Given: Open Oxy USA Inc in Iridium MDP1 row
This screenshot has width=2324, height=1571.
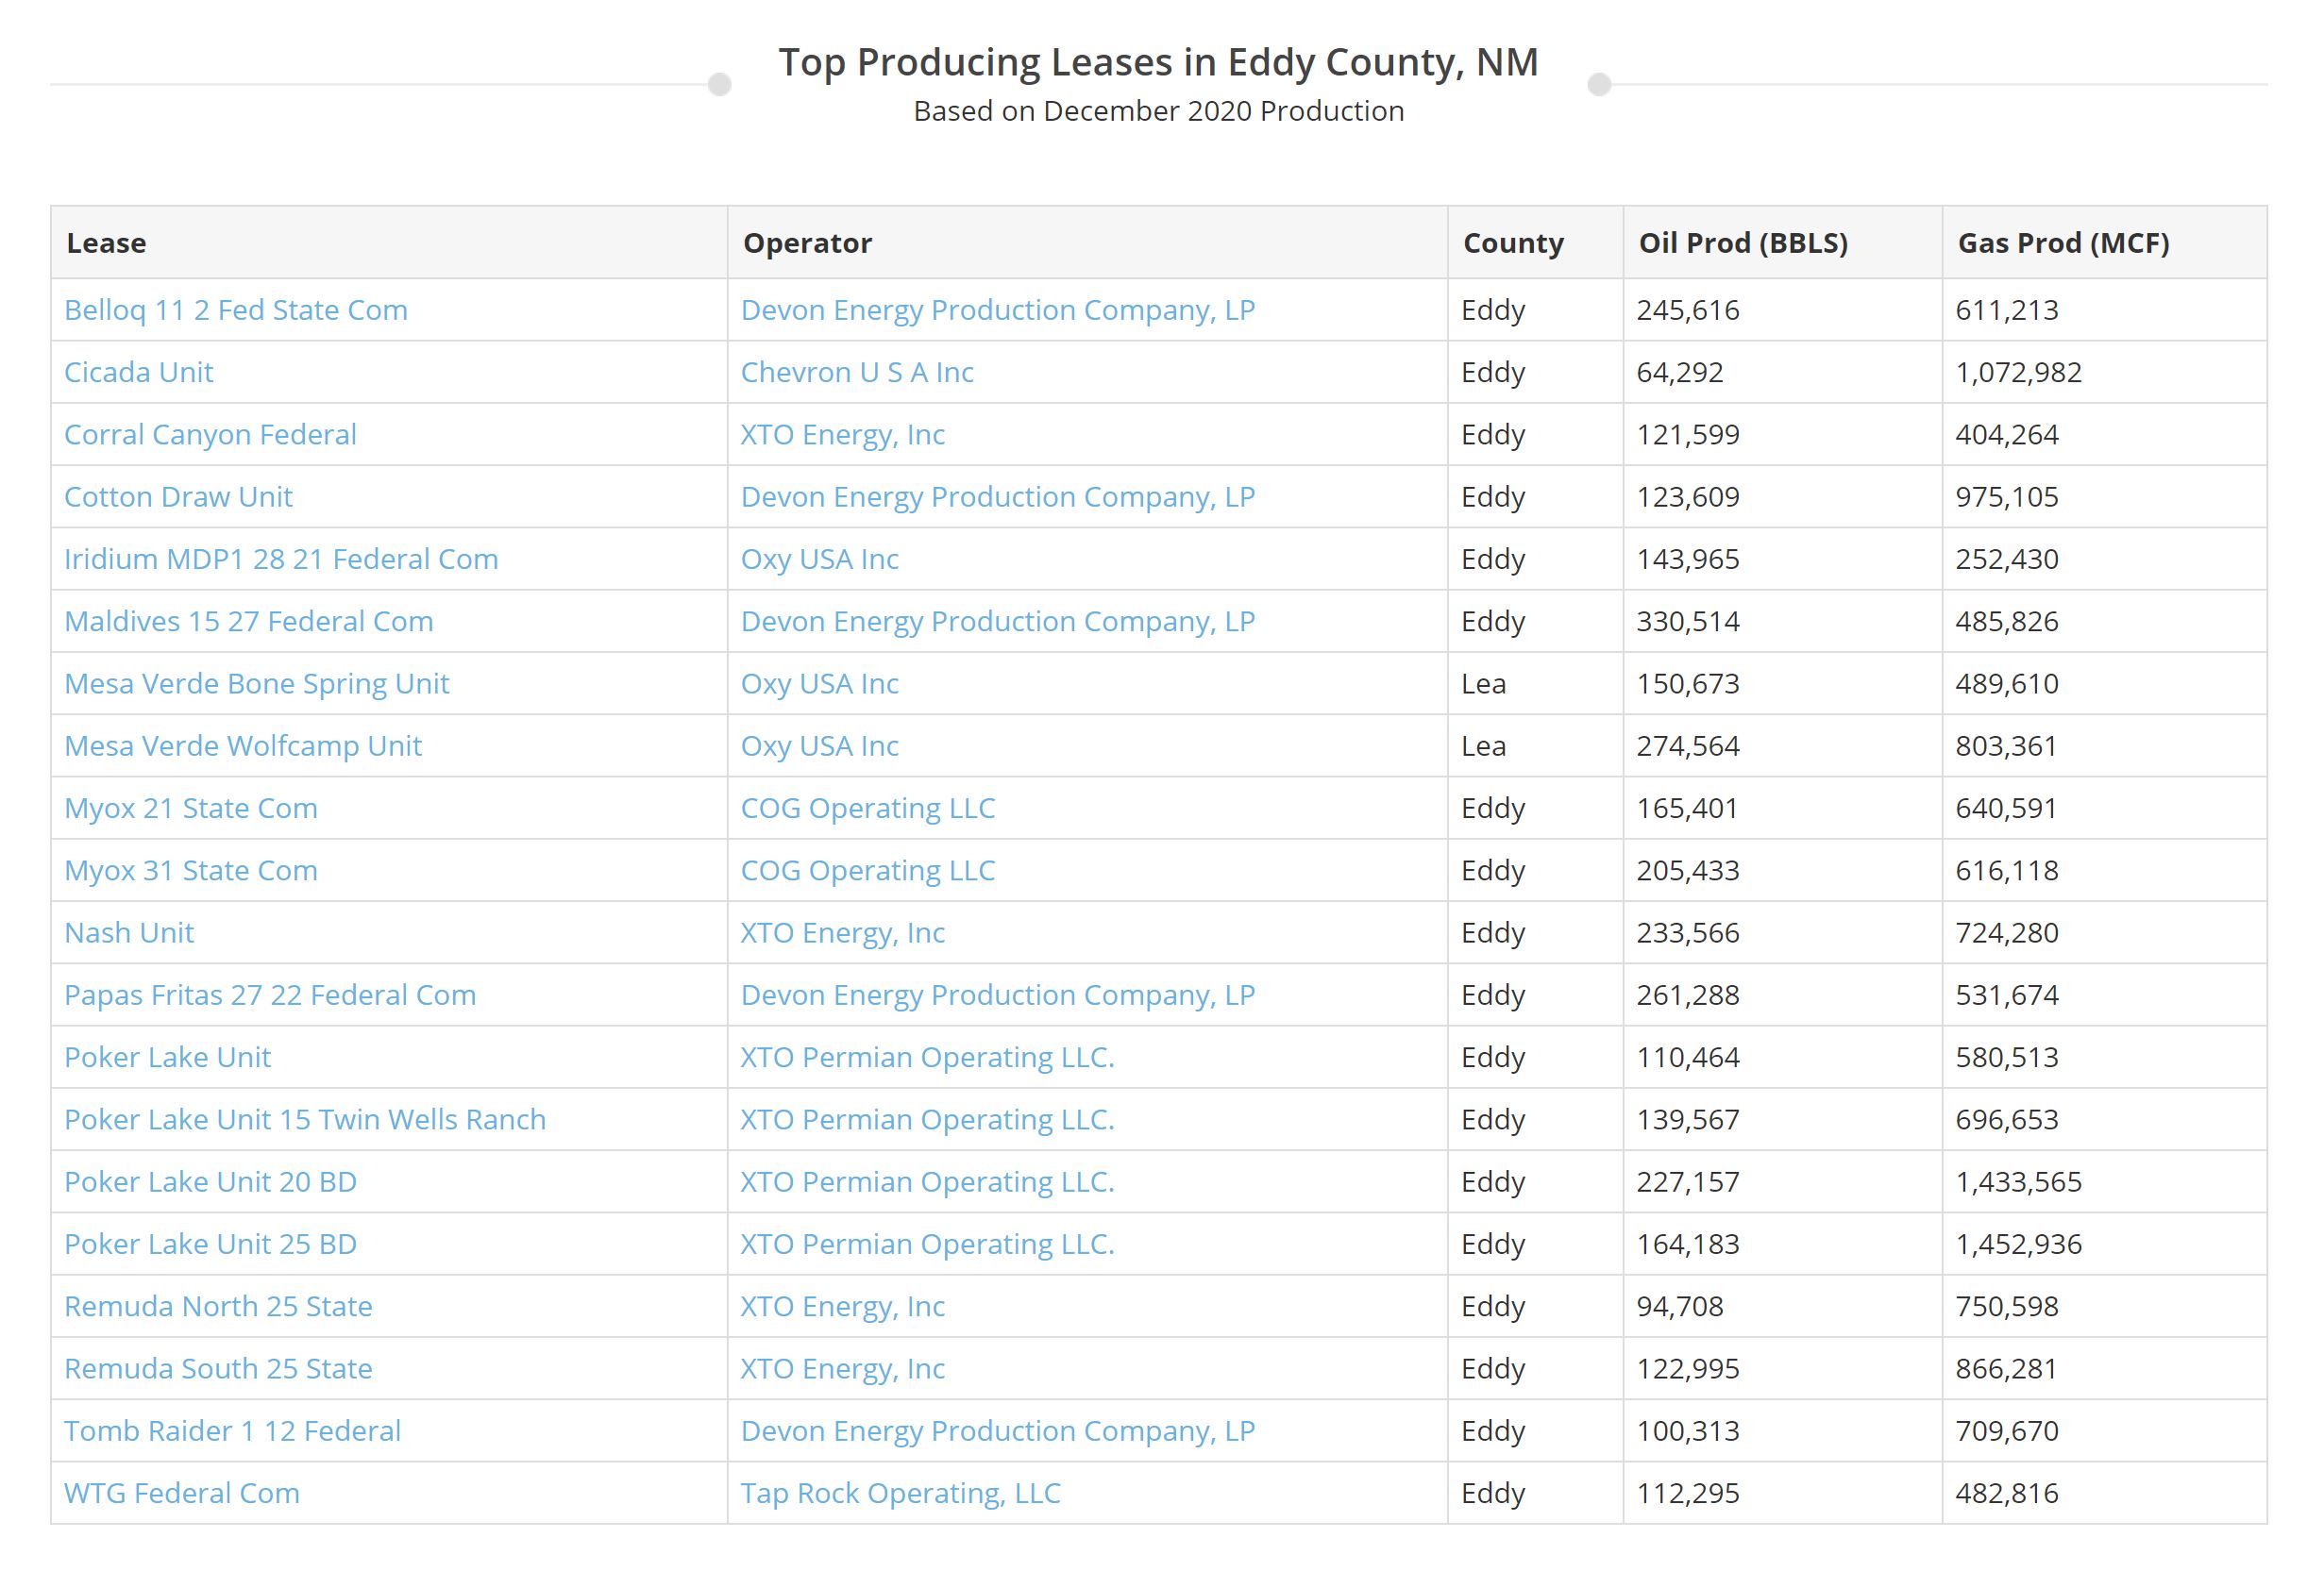Looking at the screenshot, I should [820, 559].
